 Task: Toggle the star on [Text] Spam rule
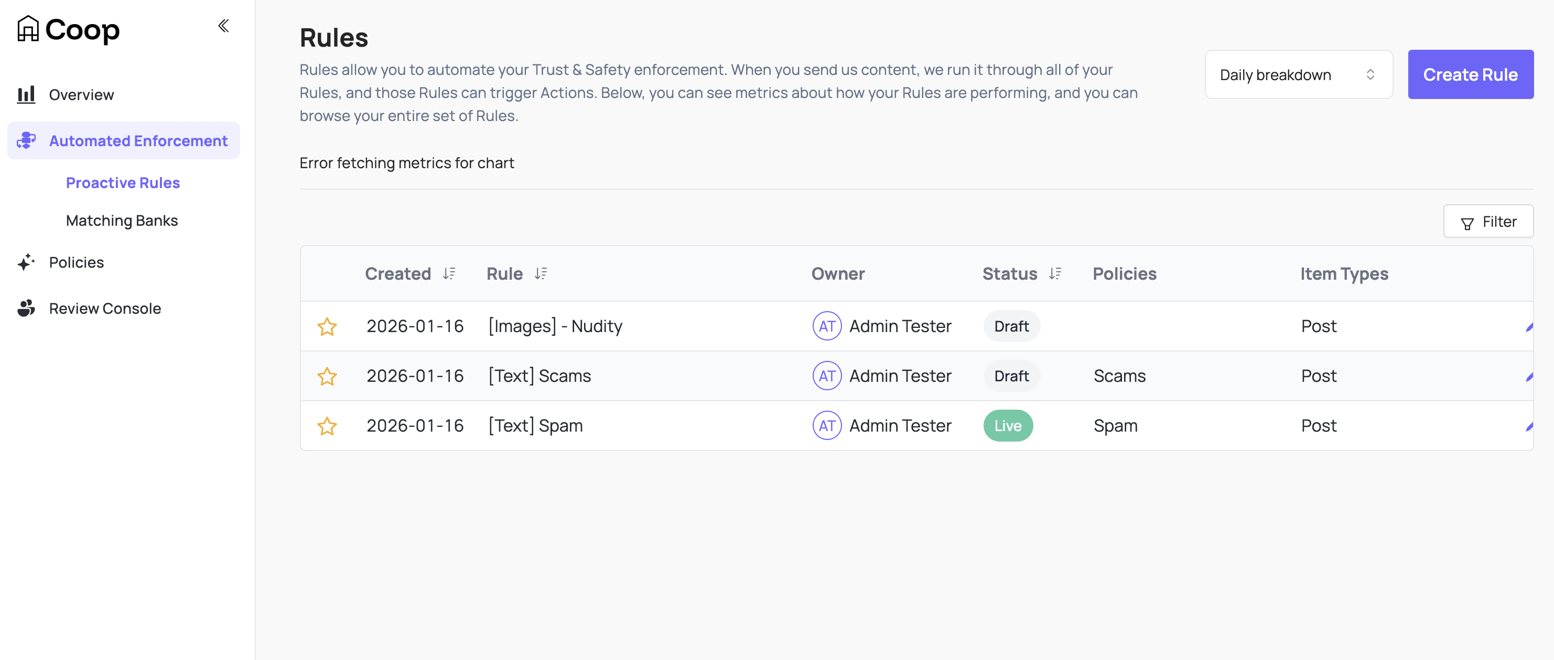coord(328,426)
